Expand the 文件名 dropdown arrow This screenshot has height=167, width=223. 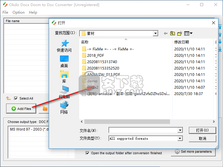180,130
